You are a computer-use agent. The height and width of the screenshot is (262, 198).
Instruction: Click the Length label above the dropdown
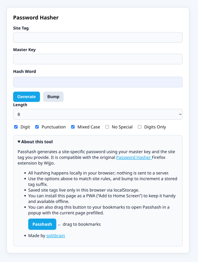point(20,105)
